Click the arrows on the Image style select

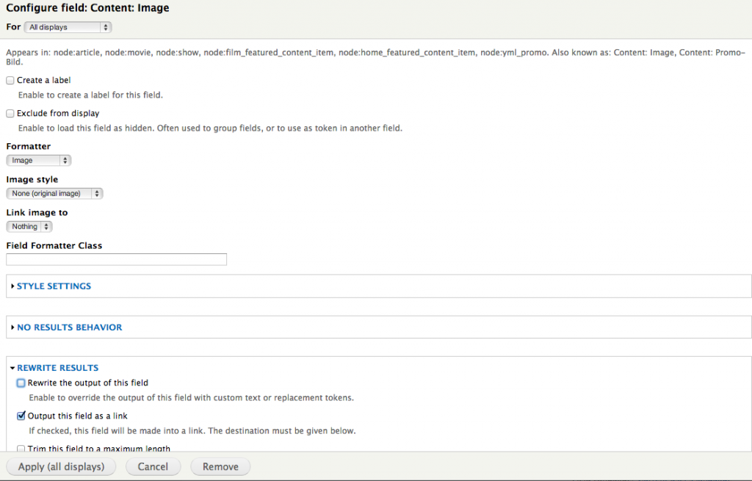pyautogui.click(x=97, y=194)
